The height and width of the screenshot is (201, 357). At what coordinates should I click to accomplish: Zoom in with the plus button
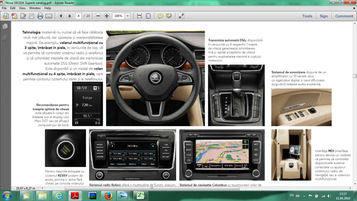tap(107, 16)
